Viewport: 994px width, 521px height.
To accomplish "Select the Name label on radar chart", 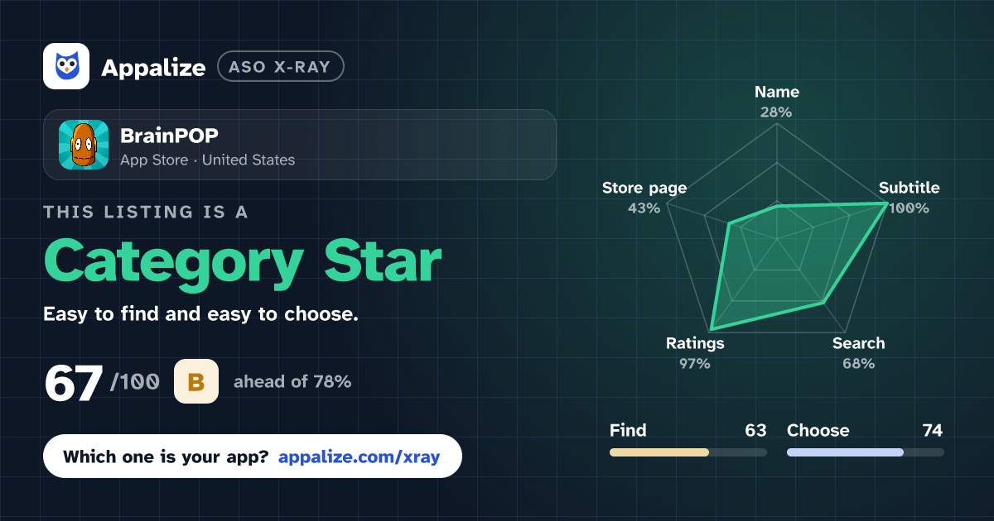I will point(777,92).
